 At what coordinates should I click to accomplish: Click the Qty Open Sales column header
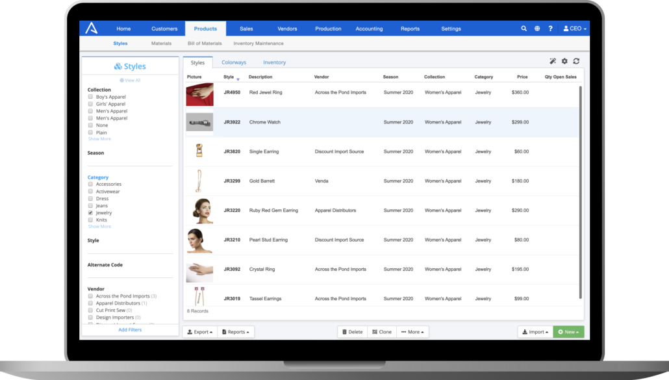click(x=561, y=77)
